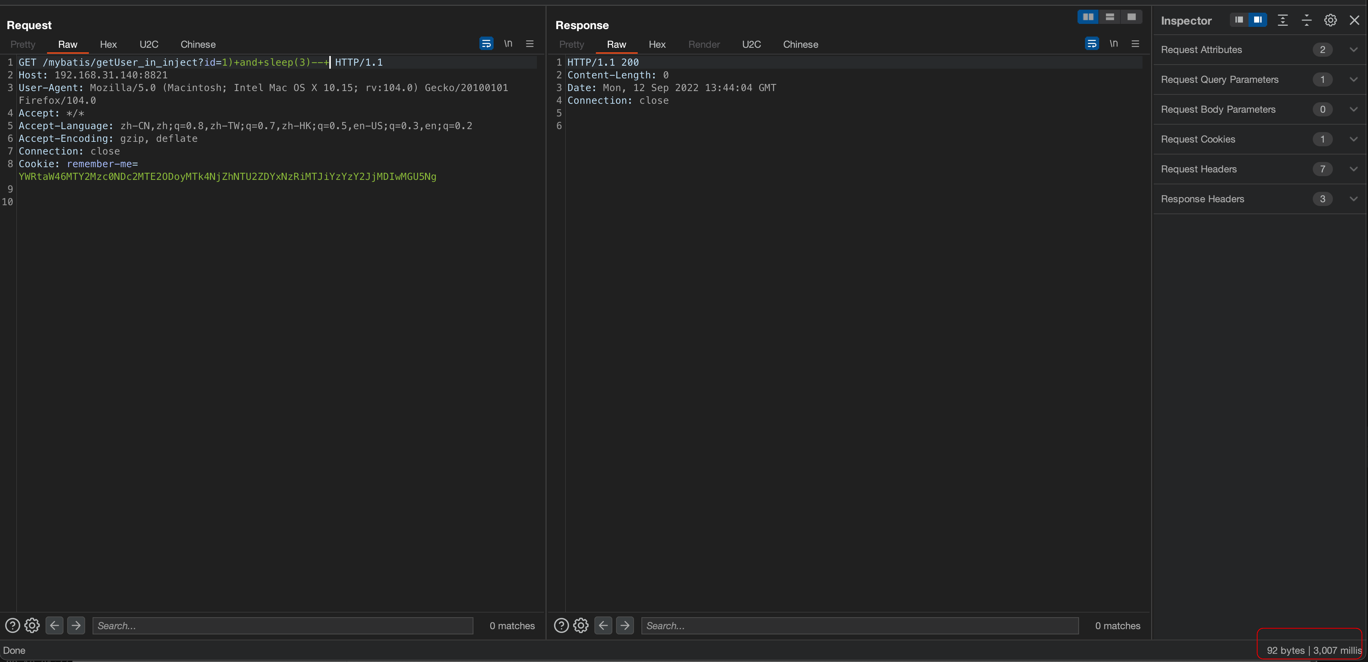Toggle non-printable characters in Request panel

pyautogui.click(x=508, y=44)
